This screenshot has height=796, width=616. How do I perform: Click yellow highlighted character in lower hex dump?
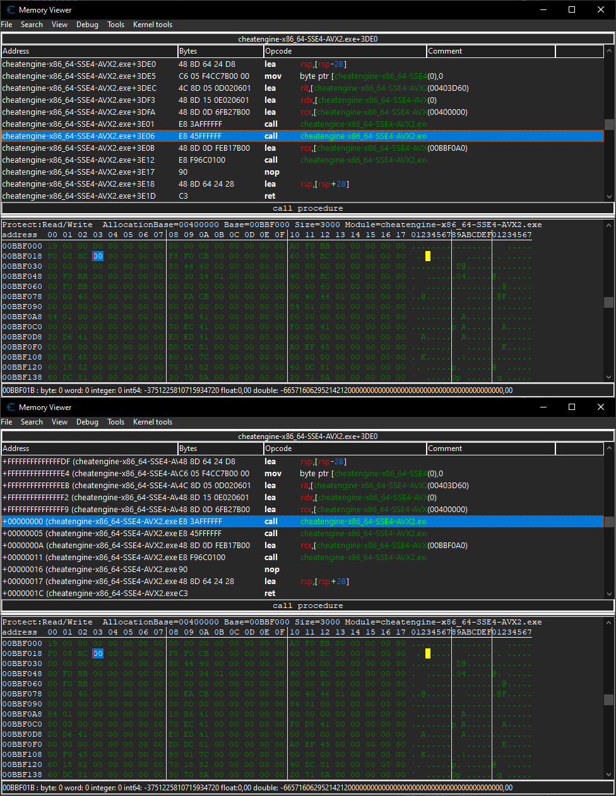(x=427, y=653)
